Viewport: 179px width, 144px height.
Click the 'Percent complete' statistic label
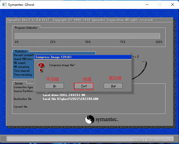click(x=24, y=55)
